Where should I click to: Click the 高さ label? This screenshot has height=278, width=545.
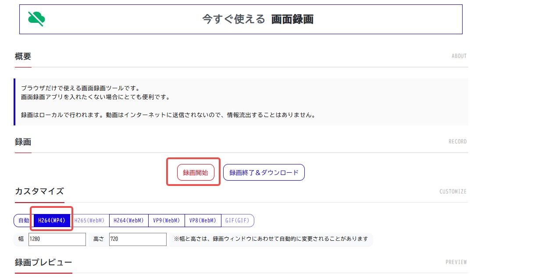pyautogui.click(x=99, y=239)
